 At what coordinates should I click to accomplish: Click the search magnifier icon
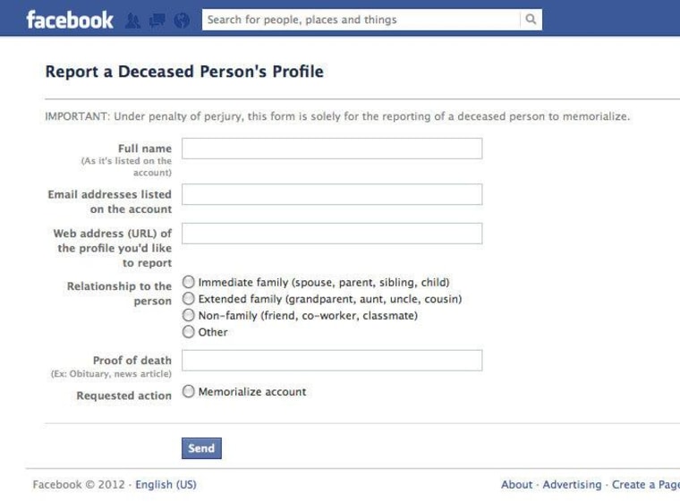[531, 20]
